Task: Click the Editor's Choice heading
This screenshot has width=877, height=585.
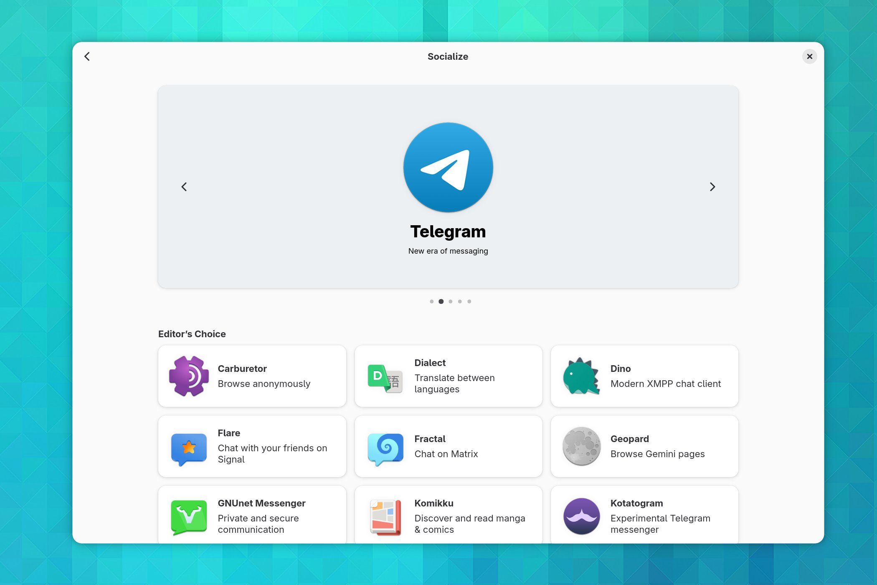Action: 192,334
